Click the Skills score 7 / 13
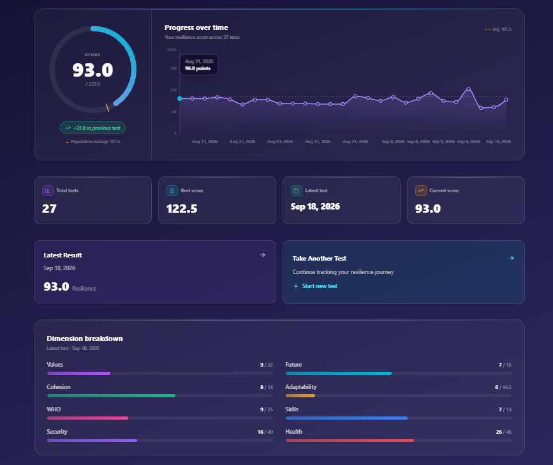The image size is (553, 465). pos(505,409)
